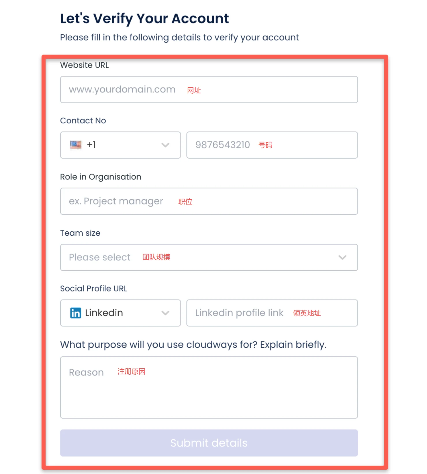Click the cloudways purpose question label
Screen dimensions: 427x474
(x=193, y=345)
